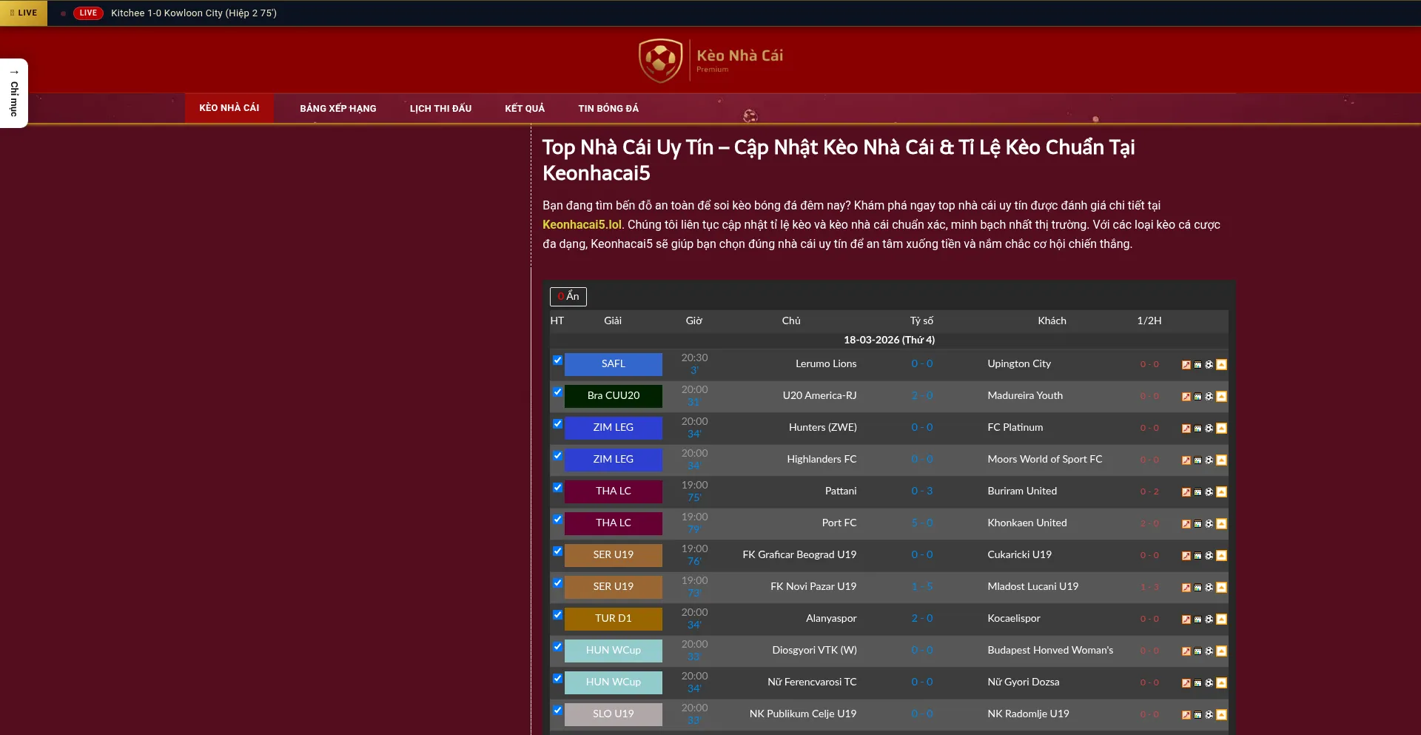Open Kitchee 1-0 Kowloon City live ticker
Viewport: 1421px width, 735px height.
(194, 13)
